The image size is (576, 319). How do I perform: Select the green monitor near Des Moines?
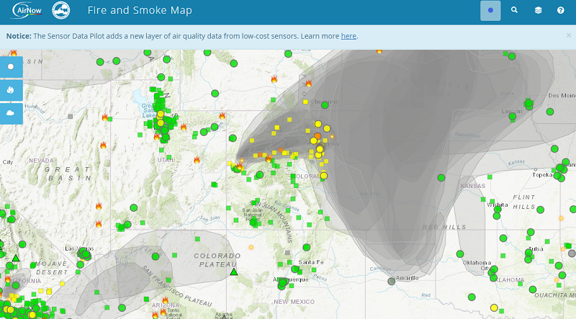(x=550, y=112)
